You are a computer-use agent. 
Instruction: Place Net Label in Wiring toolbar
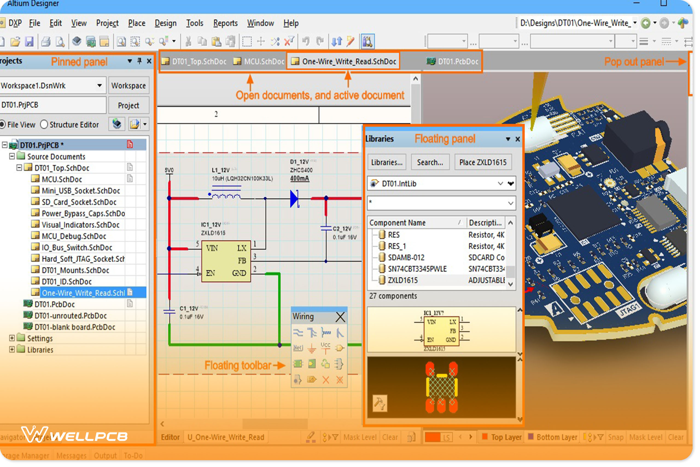click(299, 349)
